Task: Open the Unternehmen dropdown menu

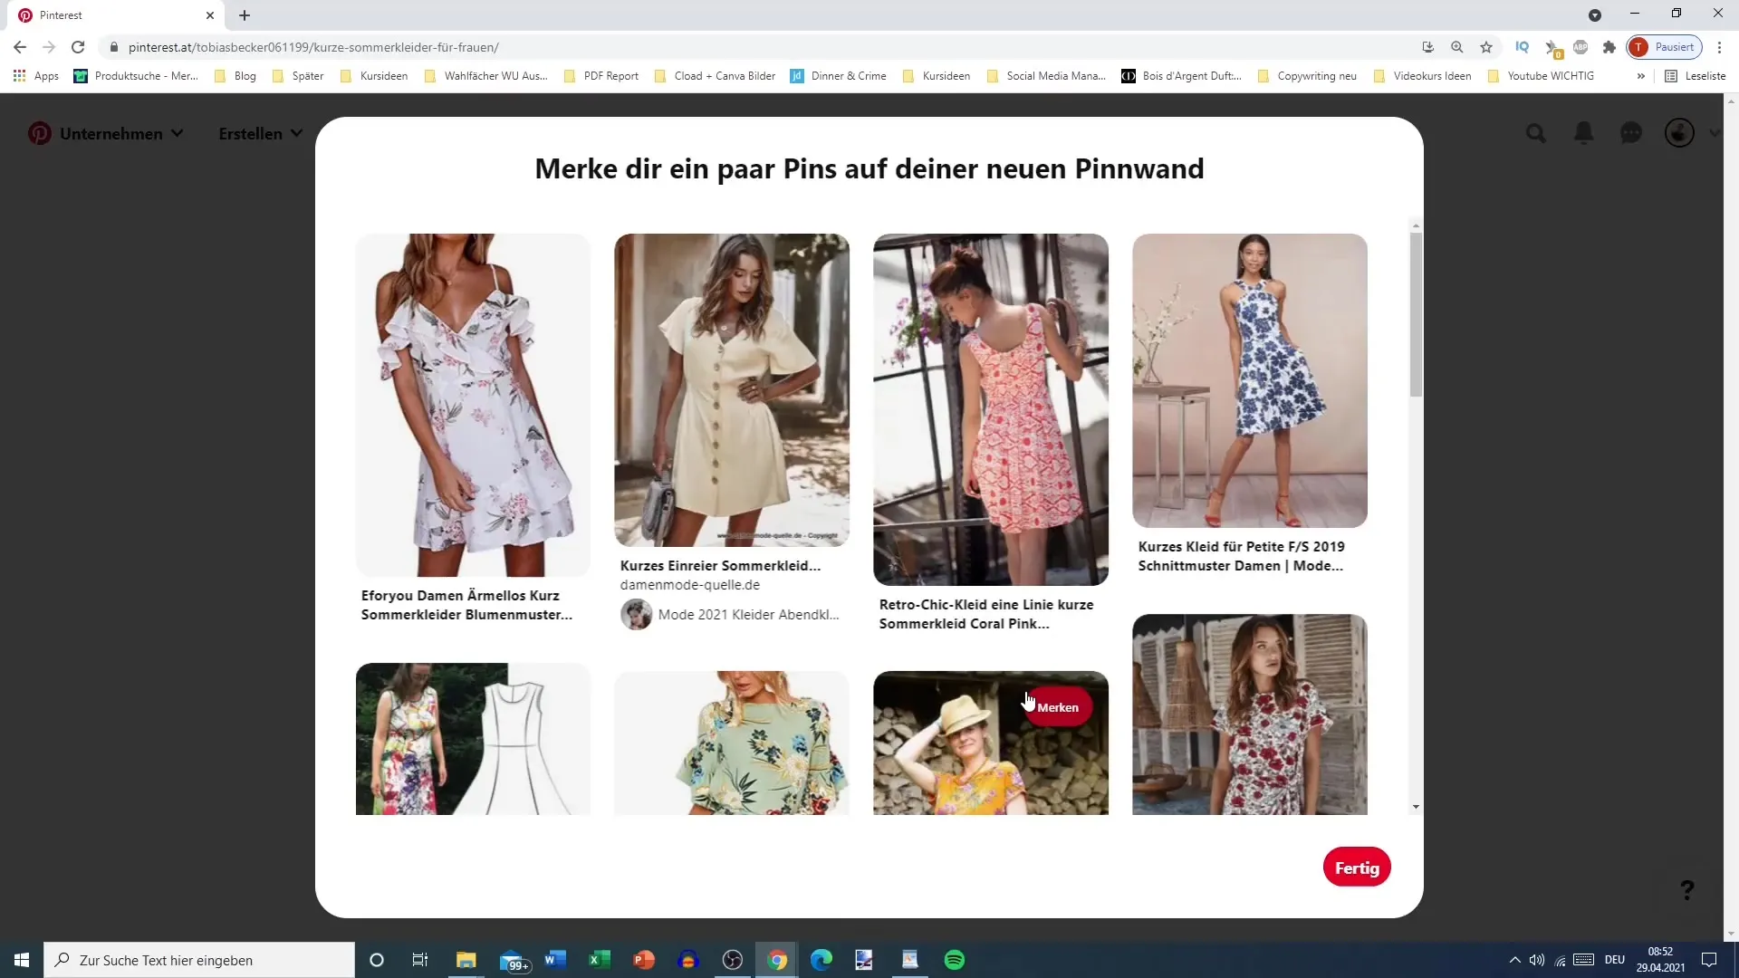Action: (x=121, y=134)
